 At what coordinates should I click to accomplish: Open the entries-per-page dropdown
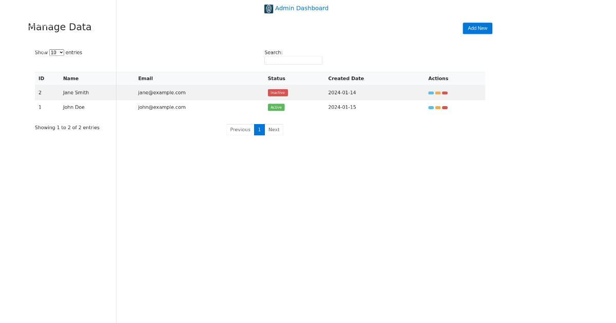[x=56, y=52]
